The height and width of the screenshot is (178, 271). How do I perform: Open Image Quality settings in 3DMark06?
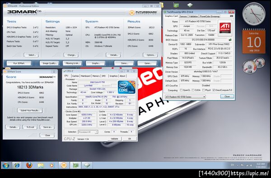pyautogui.click(x=49, y=63)
